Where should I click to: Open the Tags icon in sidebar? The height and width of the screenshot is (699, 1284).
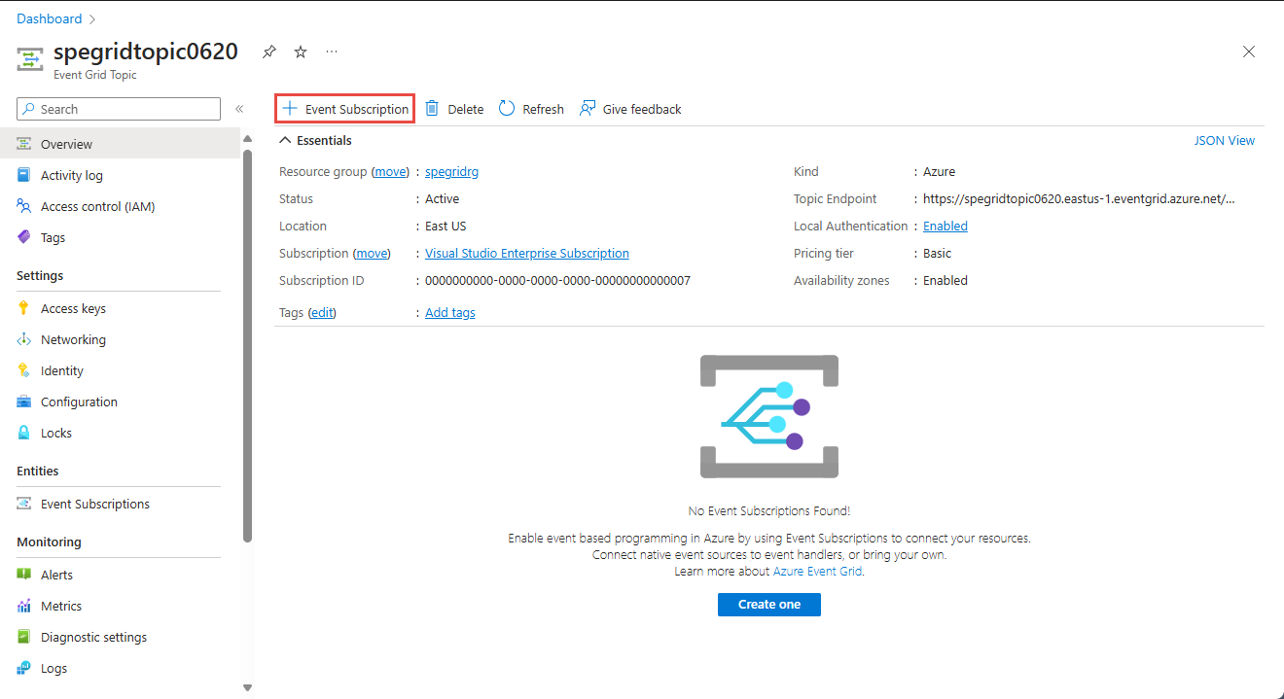(24, 237)
